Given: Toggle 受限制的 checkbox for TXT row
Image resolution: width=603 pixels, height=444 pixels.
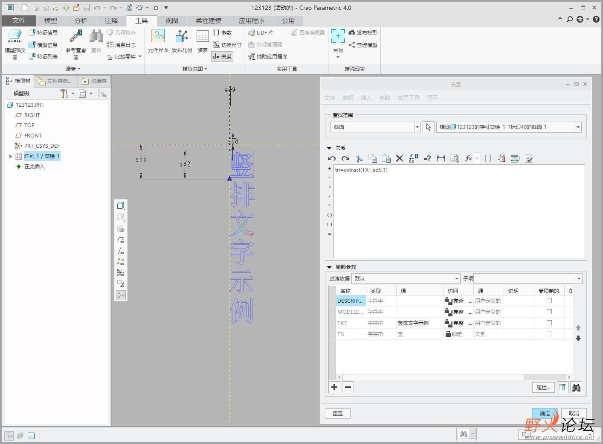Looking at the screenshot, I should [549, 323].
